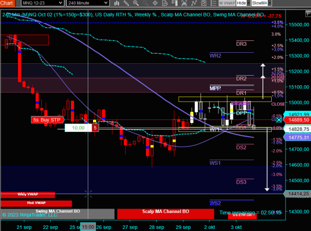The image size is (311, 231).
Task: Toggle the Mnt VWAP button
Action: (36, 203)
